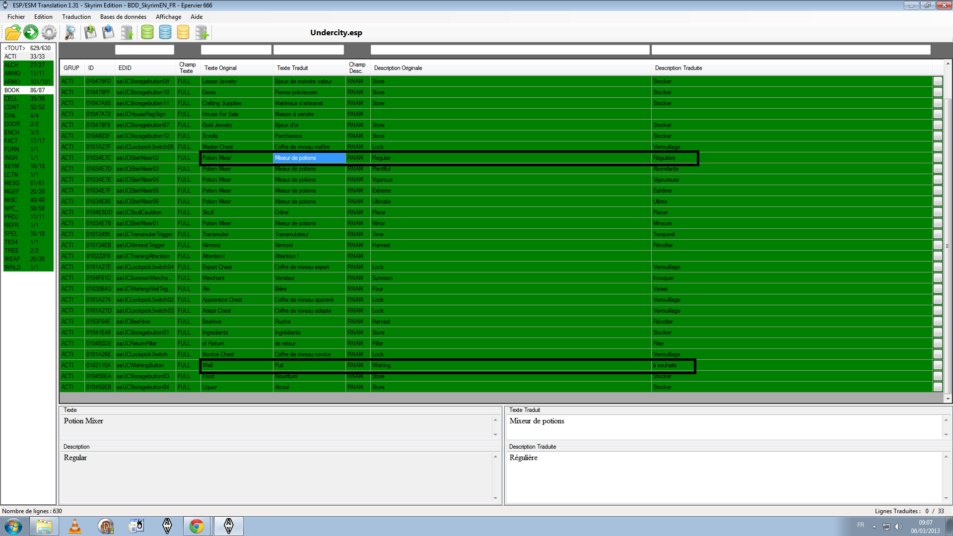Sort by the GRUP column header
This screenshot has height=536, width=953.
coord(71,68)
